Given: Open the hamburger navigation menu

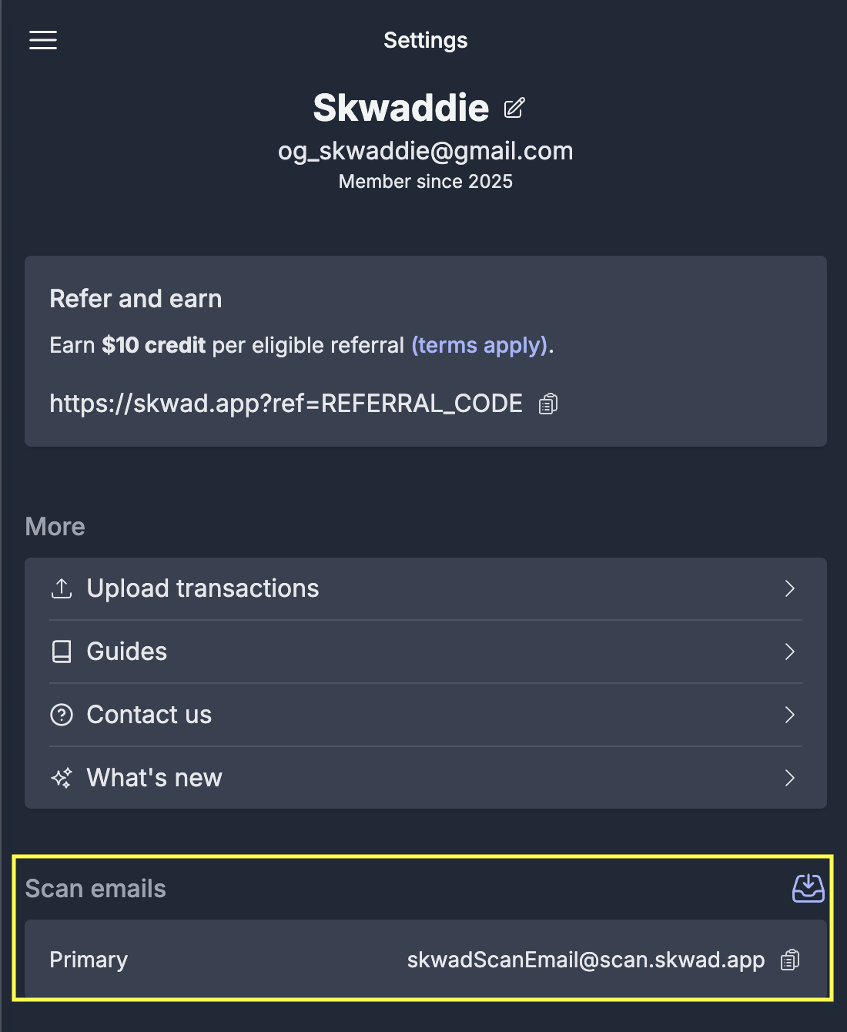Looking at the screenshot, I should point(43,40).
